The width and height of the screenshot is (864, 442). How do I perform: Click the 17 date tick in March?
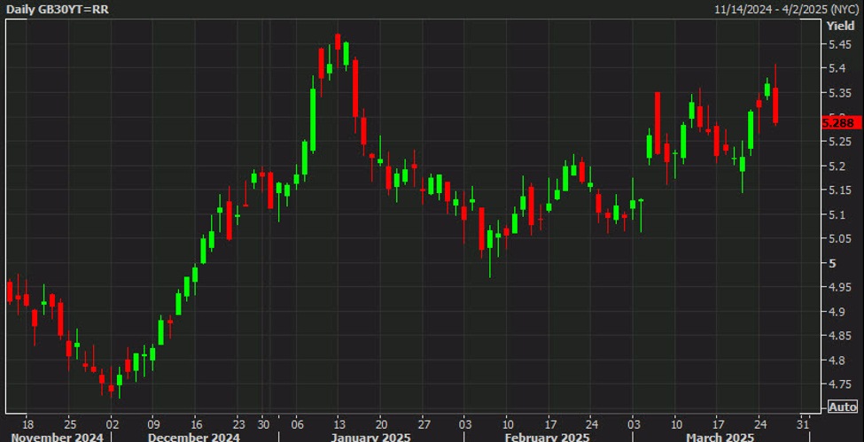pos(718,425)
